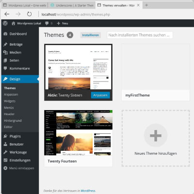This screenshot has width=194, height=194.
Task: Open the Neu dropdown in admin bar
Action: point(63,23)
